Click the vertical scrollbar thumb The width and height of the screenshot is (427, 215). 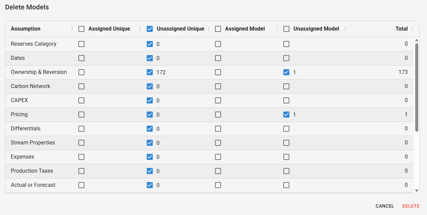417,87
